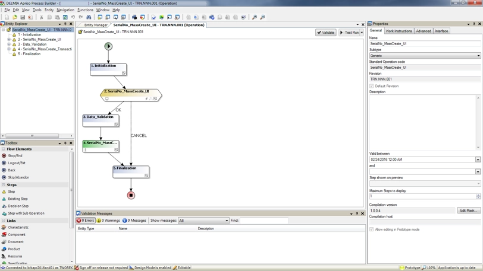Viewport: 483px width, 271px height.
Task: Click the red end node in diagram
Action: tap(131, 195)
